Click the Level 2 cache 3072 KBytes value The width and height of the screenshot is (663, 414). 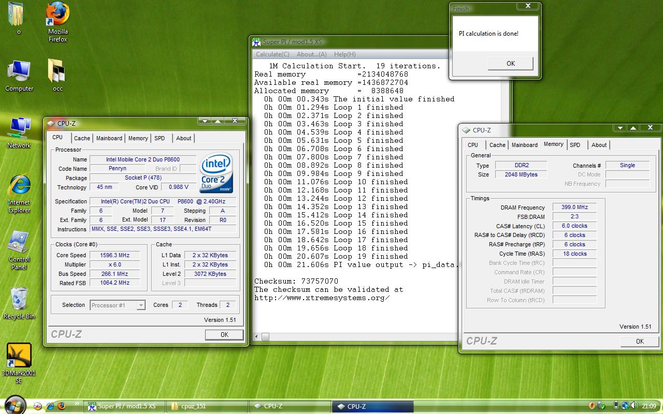point(210,274)
